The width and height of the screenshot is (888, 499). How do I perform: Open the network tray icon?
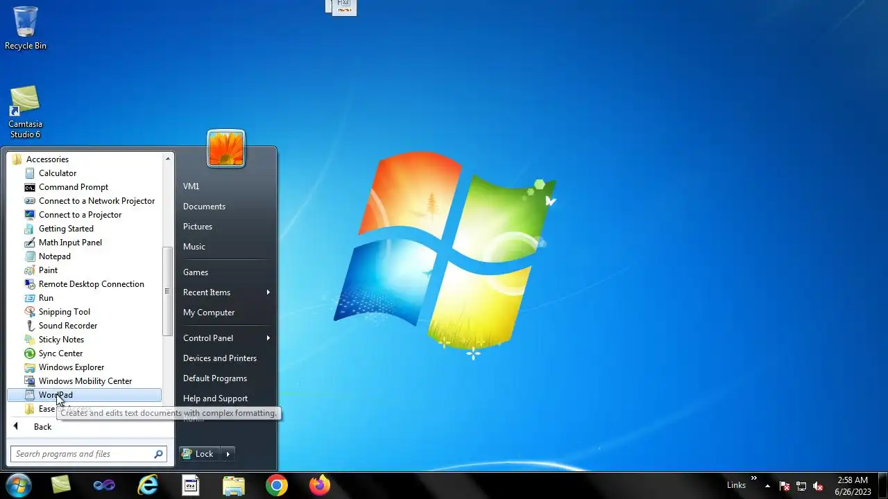pyautogui.click(x=801, y=486)
